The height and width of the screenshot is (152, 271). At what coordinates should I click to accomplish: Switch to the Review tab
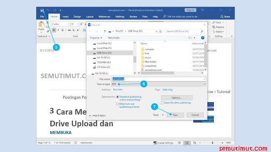[x=133, y=17]
